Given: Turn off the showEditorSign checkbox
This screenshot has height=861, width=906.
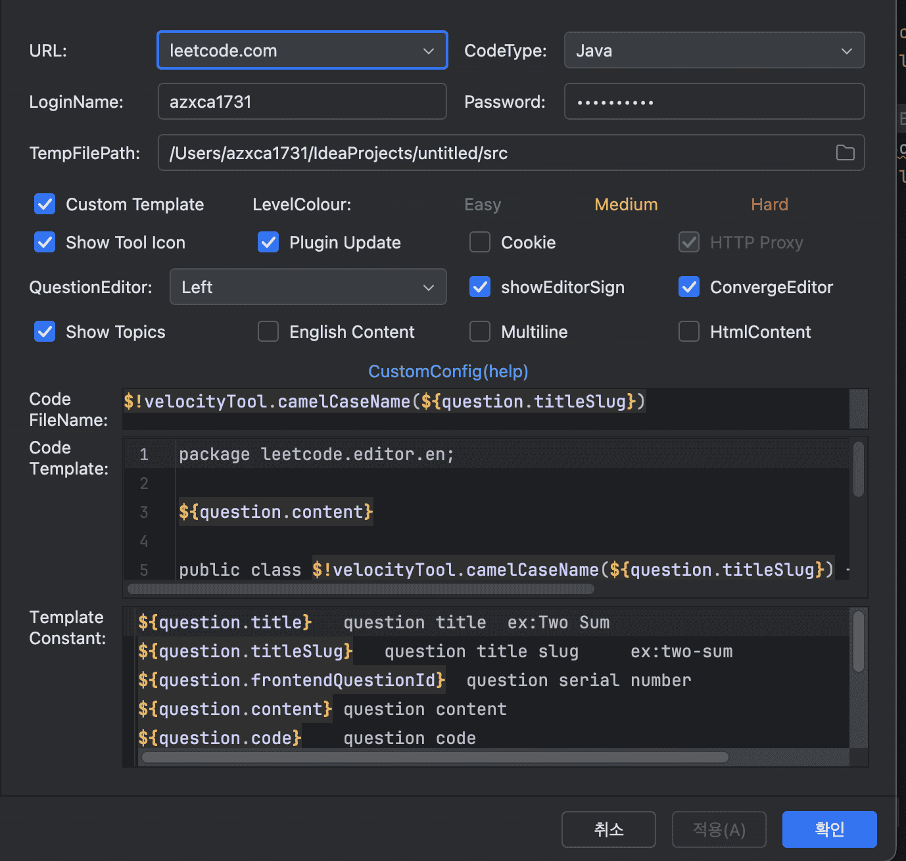Looking at the screenshot, I should [x=480, y=287].
